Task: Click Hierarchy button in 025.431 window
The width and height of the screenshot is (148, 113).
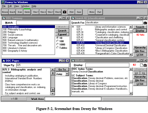Action: (x=140, y=77)
